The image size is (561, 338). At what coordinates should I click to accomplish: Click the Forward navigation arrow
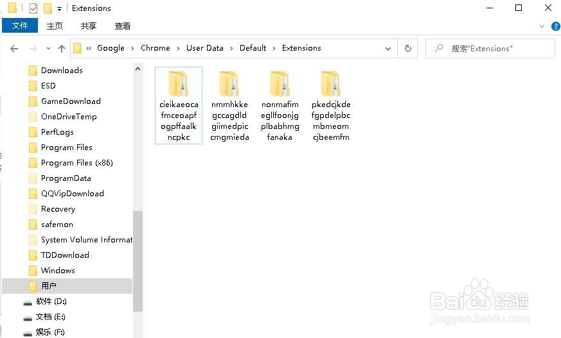pos(33,49)
